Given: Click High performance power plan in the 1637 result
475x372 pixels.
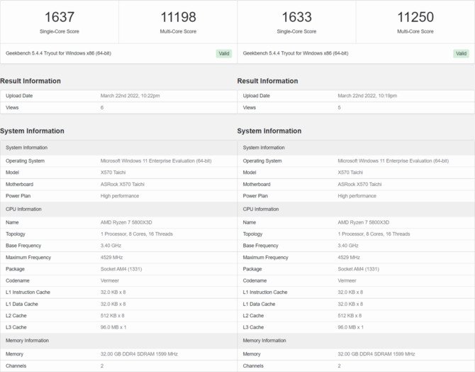Looking at the screenshot, I should [x=120, y=196].
